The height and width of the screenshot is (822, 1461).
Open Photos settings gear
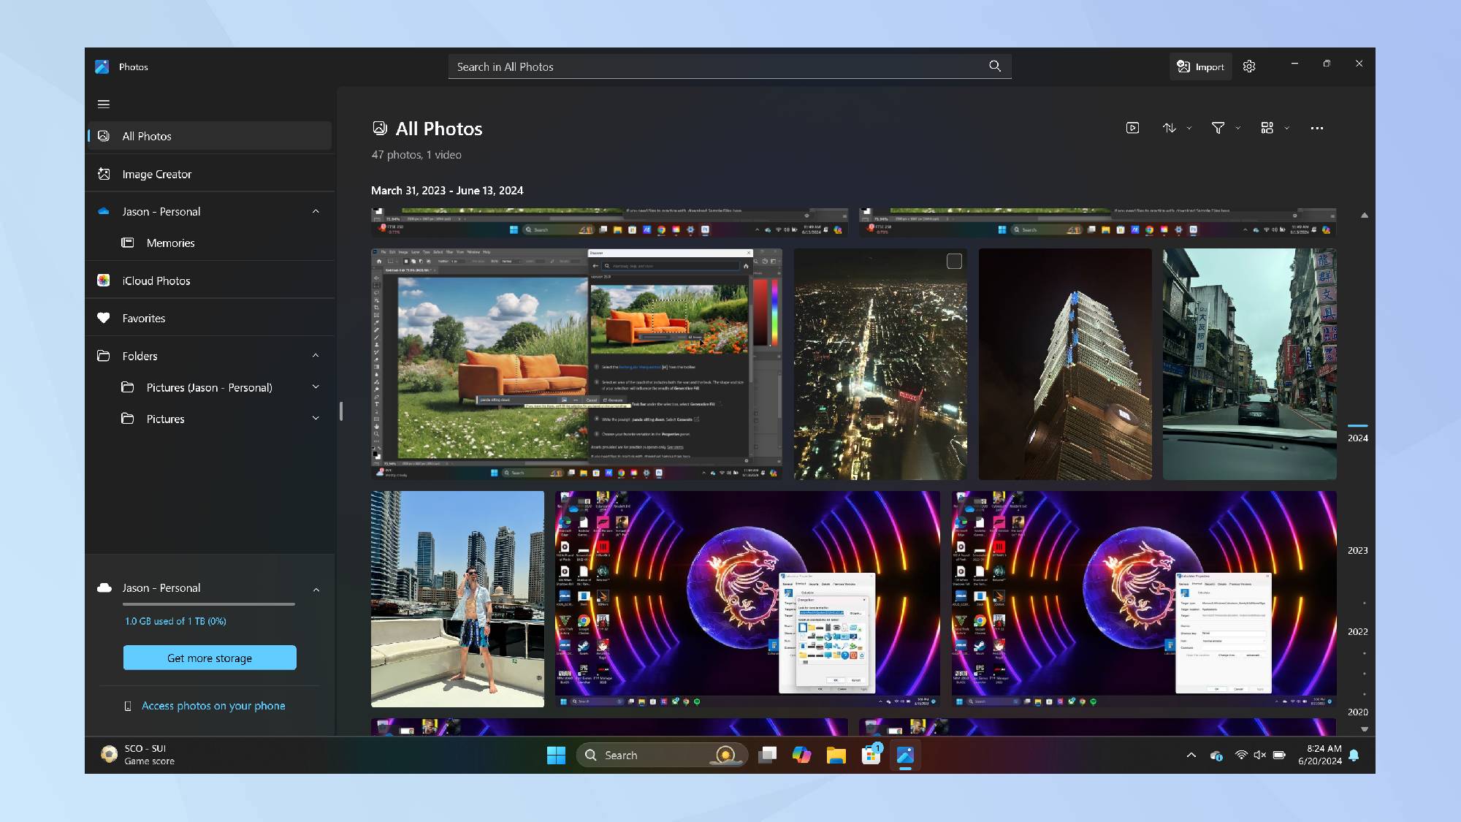[x=1249, y=66]
